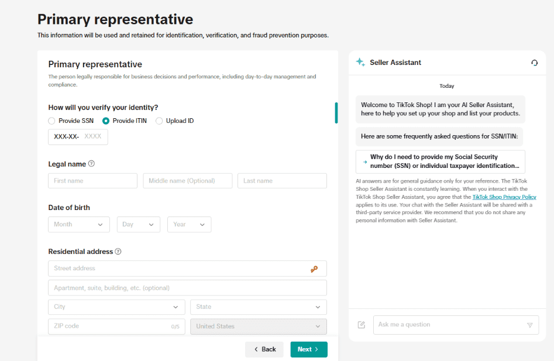554x361 pixels.
Task: Start a new chat with the compose icon
Action: point(362,324)
